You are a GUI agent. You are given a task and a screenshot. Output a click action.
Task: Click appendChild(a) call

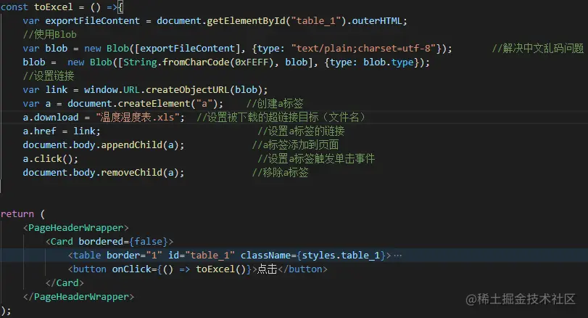tap(140, 145)
